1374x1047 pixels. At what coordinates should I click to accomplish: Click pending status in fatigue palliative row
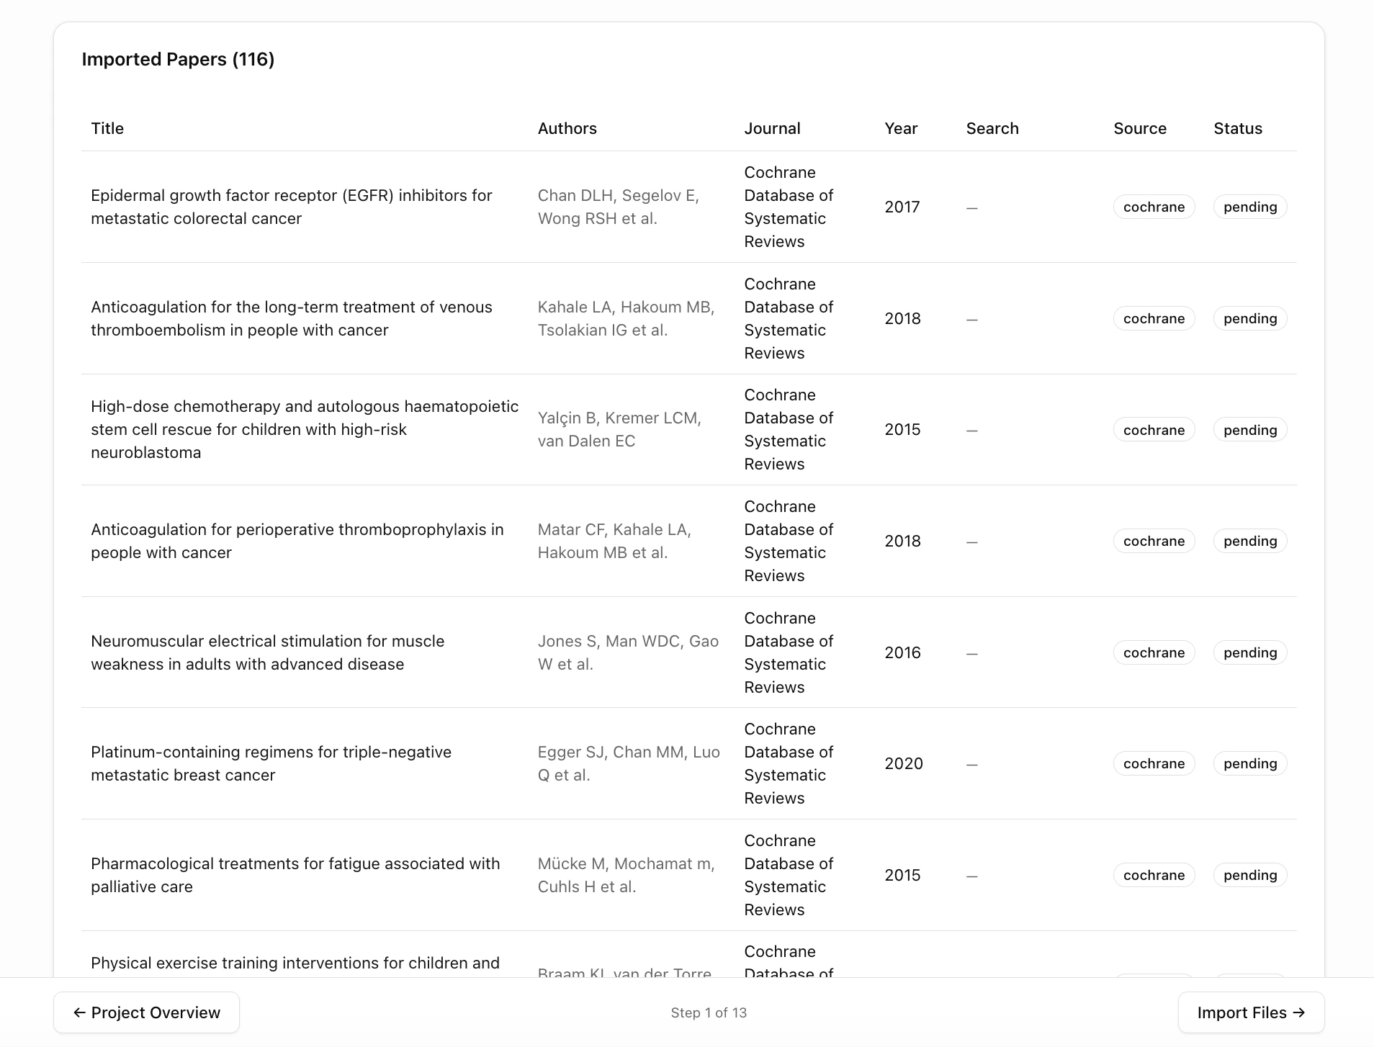pyautogui.click(x=1250, y=875)
